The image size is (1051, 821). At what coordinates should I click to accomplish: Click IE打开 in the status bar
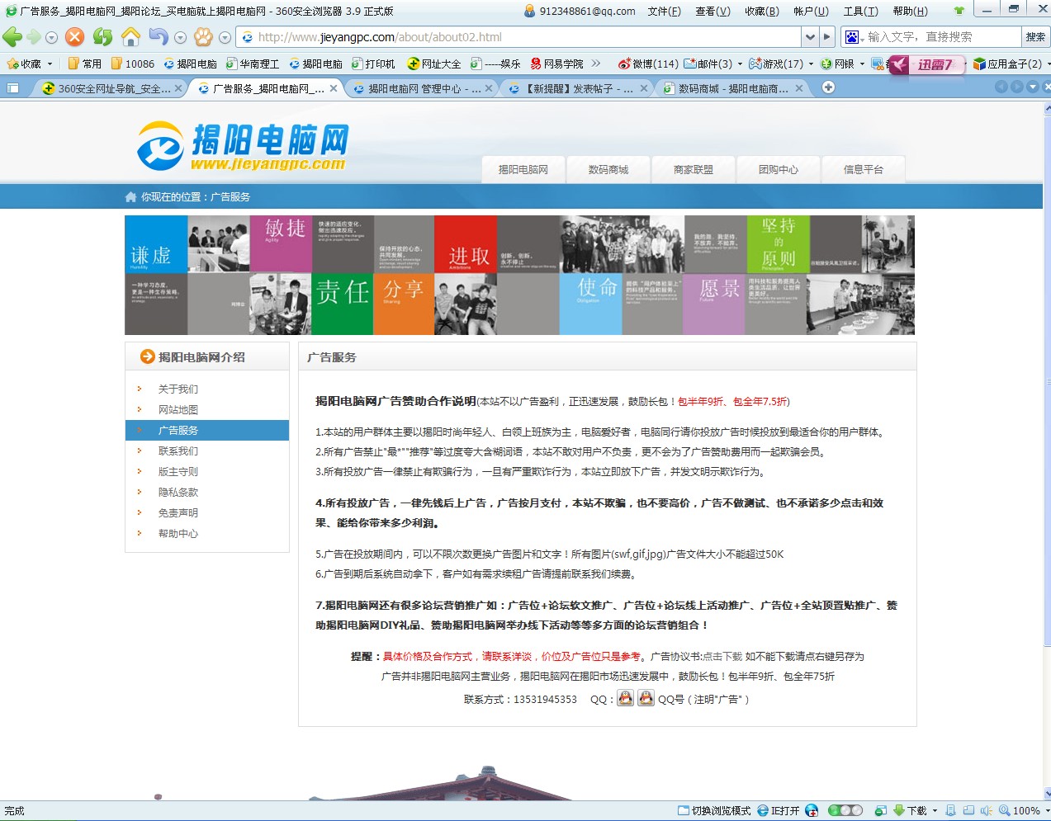(779, 811)
